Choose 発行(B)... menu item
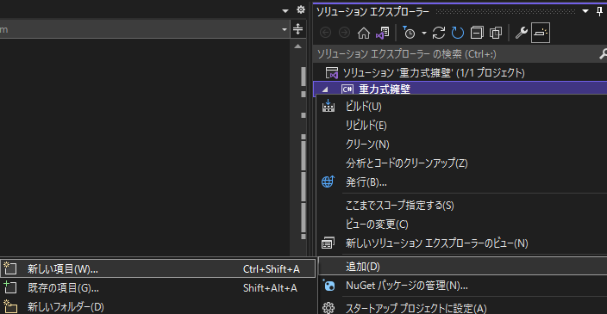 coord(462,182)
